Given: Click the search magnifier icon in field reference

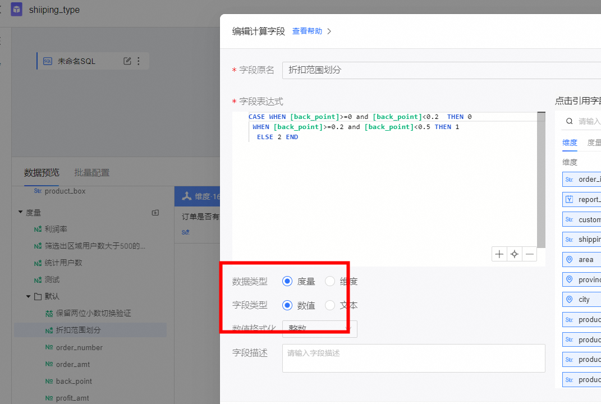Looking at the screenshot, I should coord(570,121).
